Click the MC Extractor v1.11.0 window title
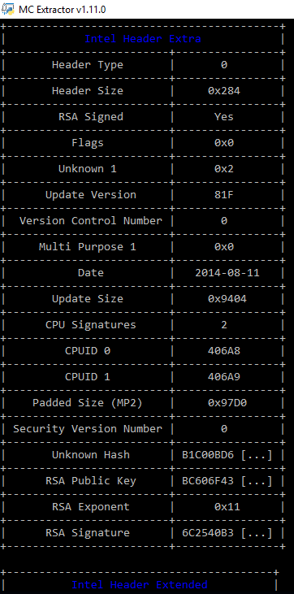 63,10
